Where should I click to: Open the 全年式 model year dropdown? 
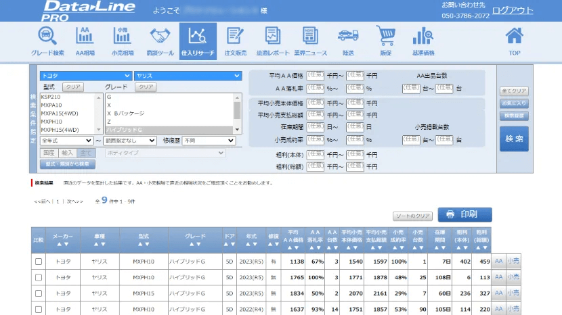point(66,141)
